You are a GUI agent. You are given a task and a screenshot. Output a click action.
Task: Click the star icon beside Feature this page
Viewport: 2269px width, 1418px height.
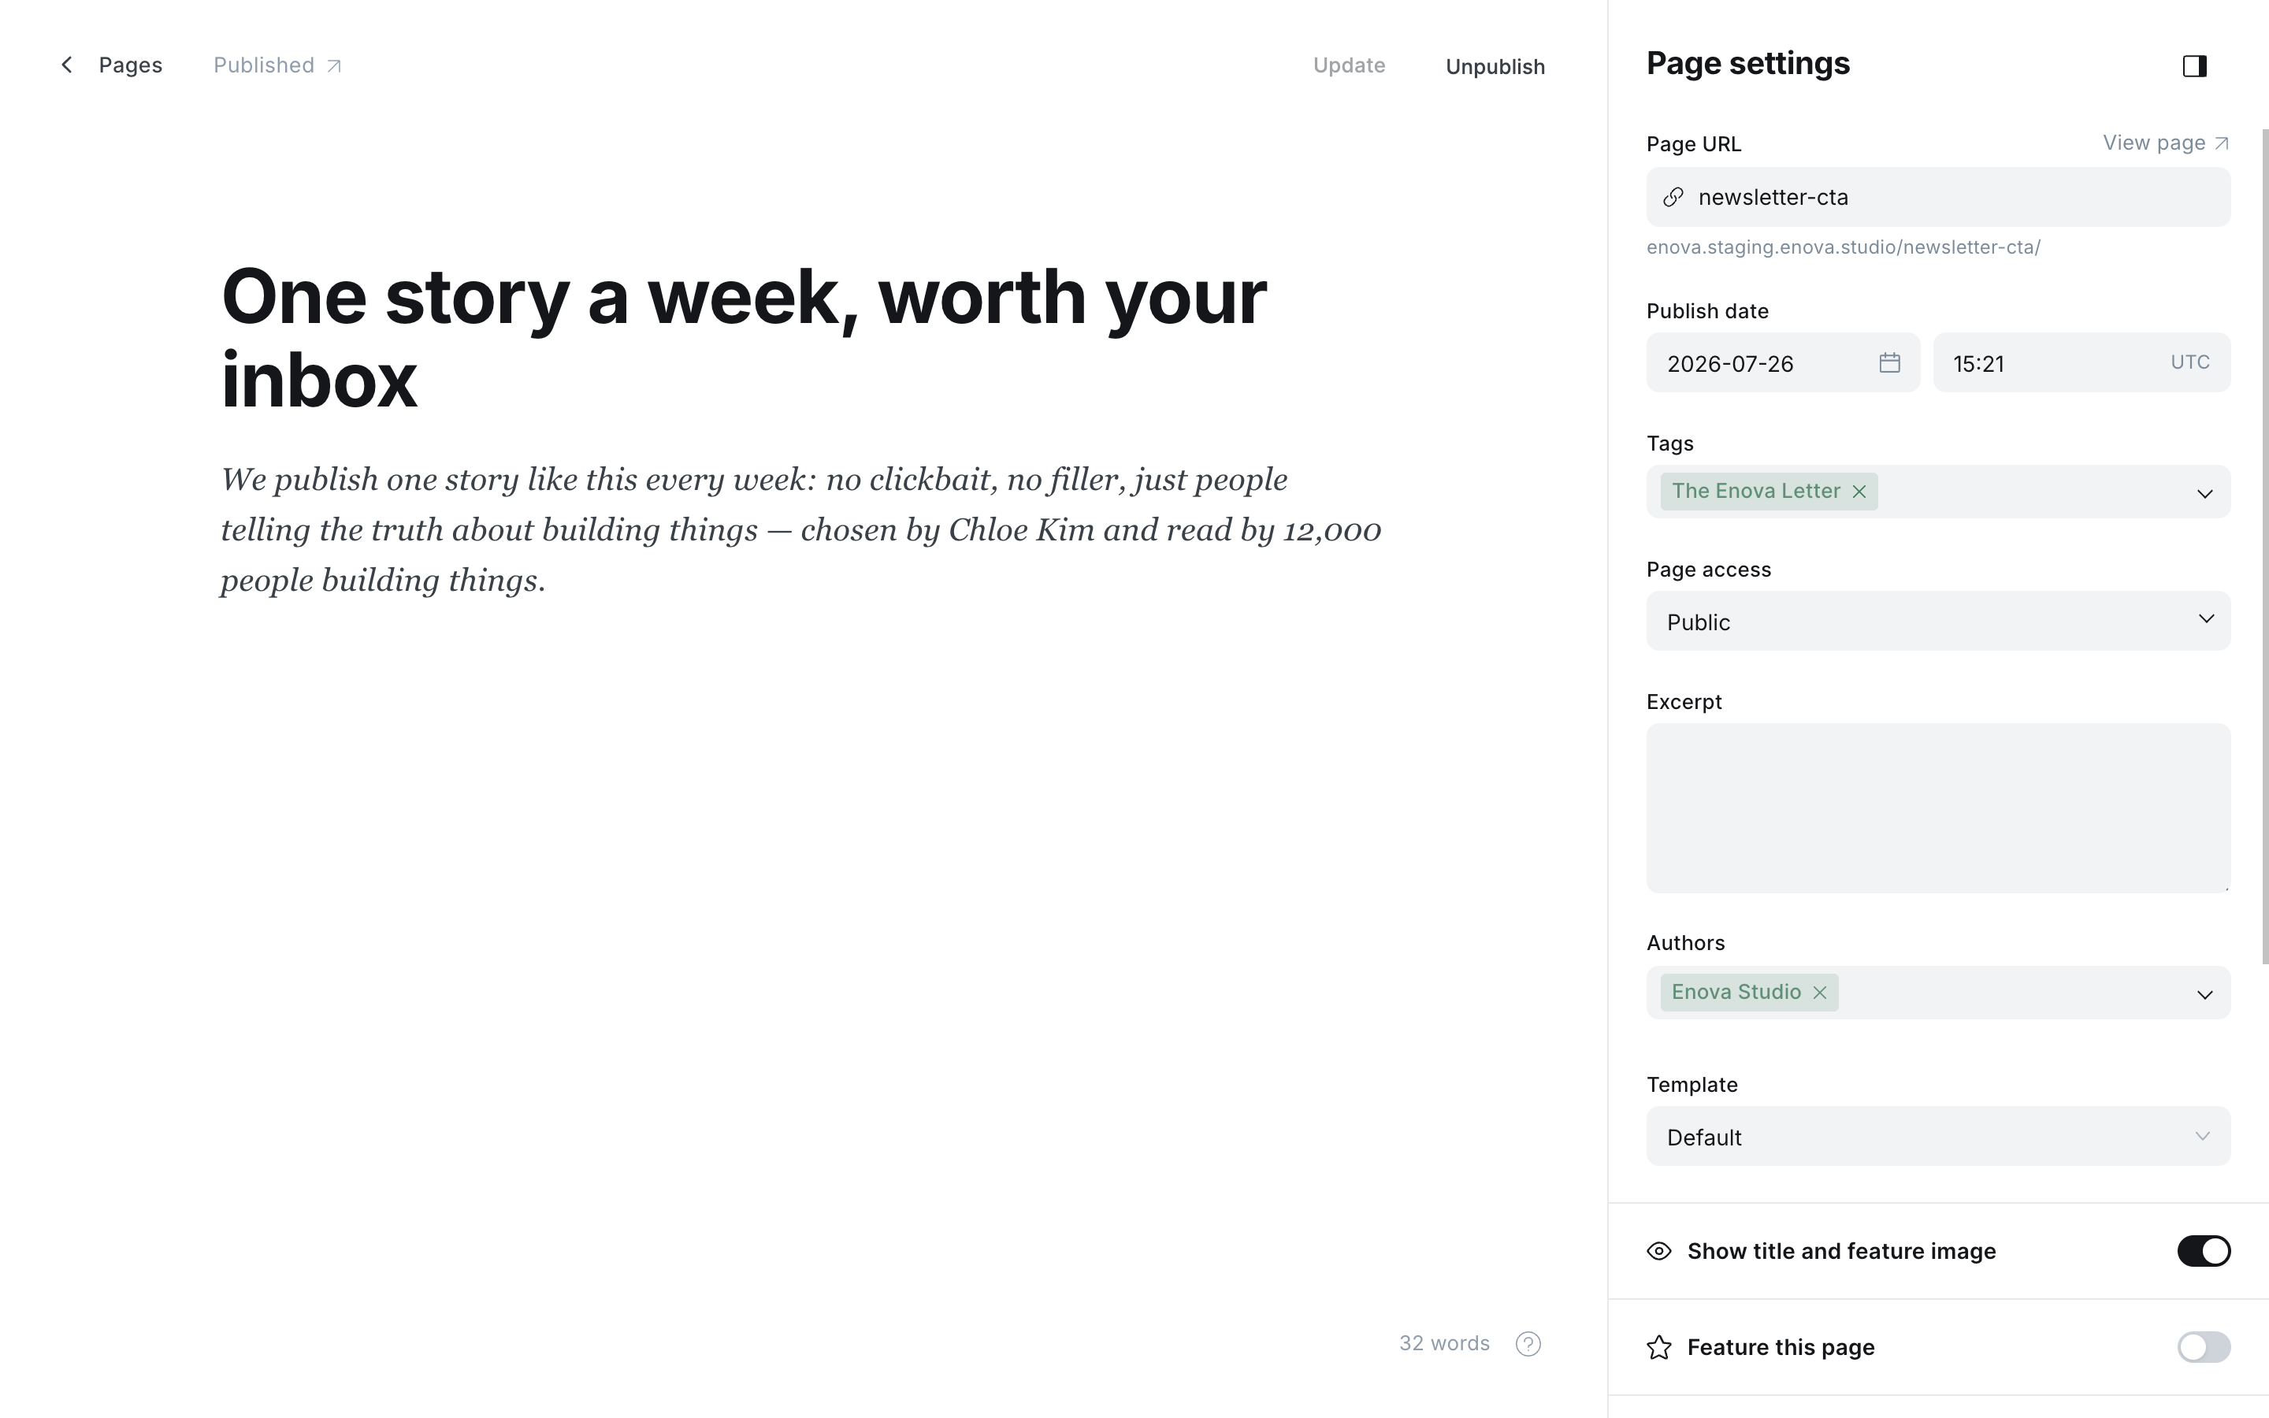(1658, 1348)
